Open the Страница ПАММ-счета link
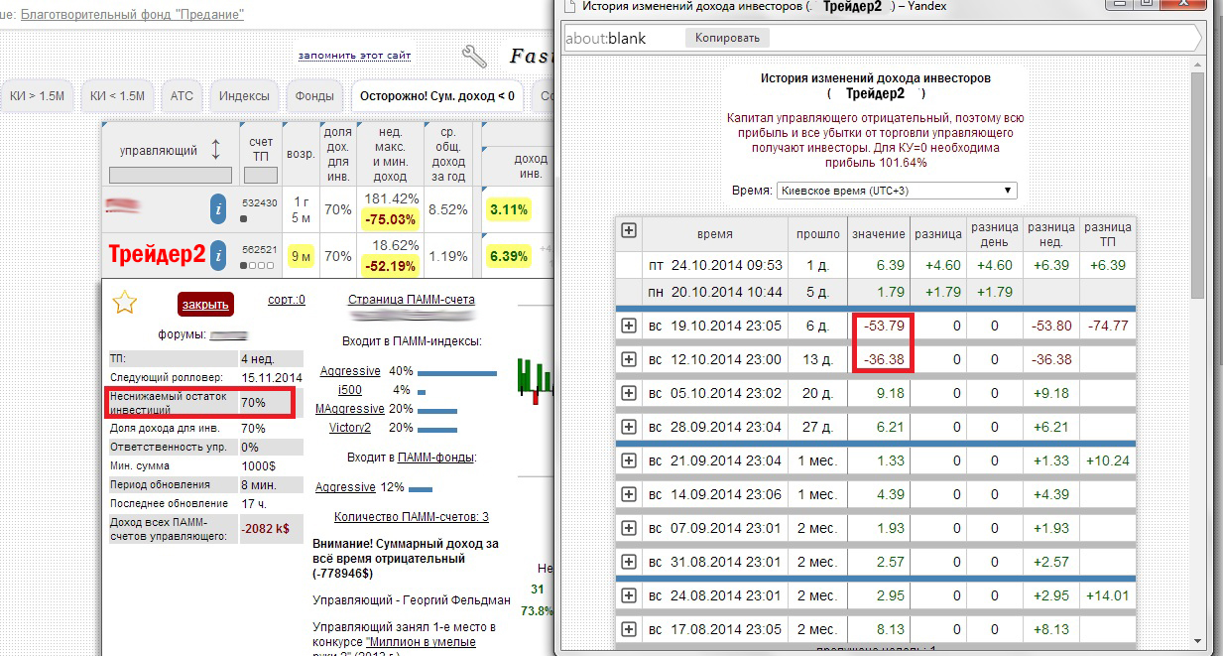 [411, 300]
